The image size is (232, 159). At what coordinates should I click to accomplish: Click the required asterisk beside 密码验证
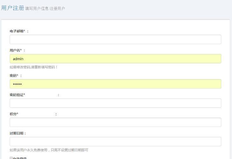click(x=24, y=95)
